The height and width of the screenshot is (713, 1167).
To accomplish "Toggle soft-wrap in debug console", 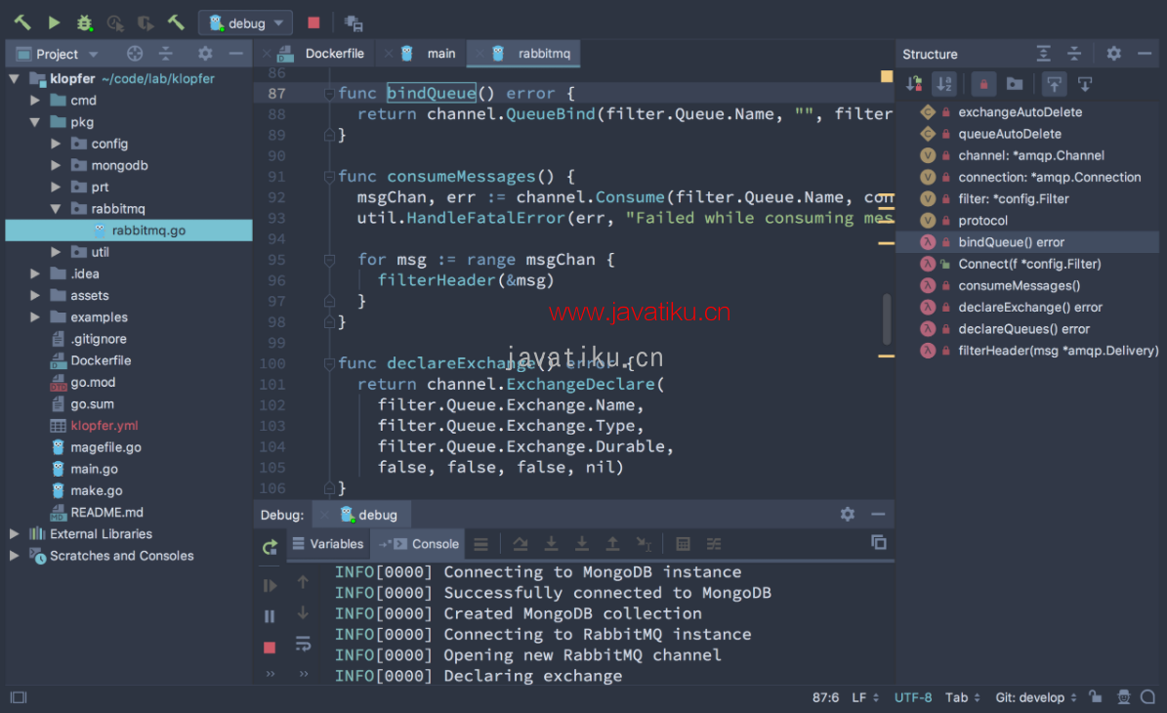I will [303, 644].
